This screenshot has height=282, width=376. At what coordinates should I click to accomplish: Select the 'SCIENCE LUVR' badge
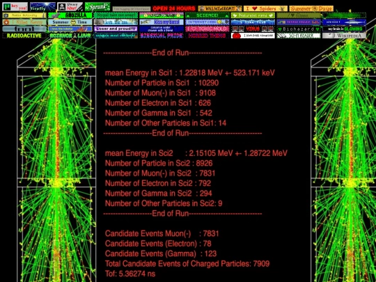click(70, 36)
